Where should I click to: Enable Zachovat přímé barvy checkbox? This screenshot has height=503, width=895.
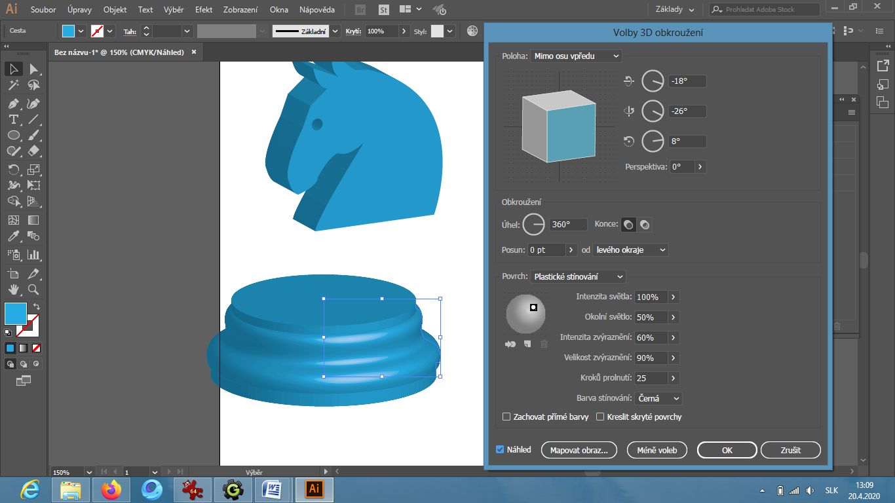pyautogui.click(x=506, y=417)
